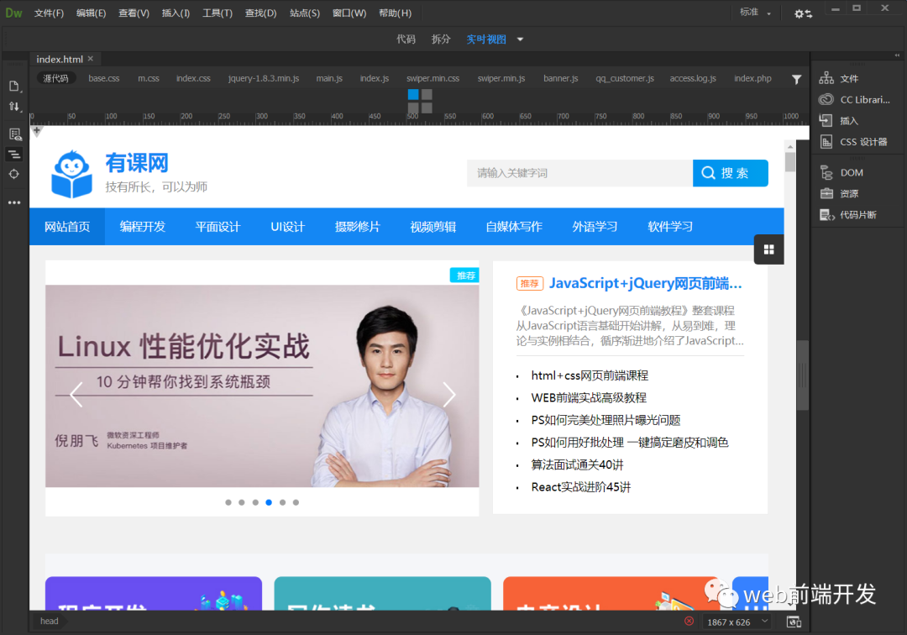Open the 标准 workspace dropdown

[754, 13]
